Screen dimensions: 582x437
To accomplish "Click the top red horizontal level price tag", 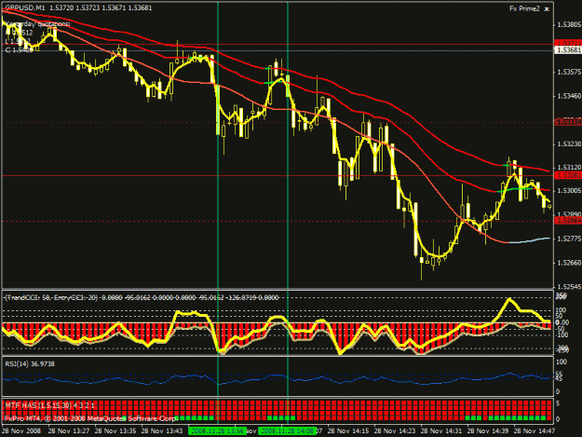I will (x=568, y=43).
